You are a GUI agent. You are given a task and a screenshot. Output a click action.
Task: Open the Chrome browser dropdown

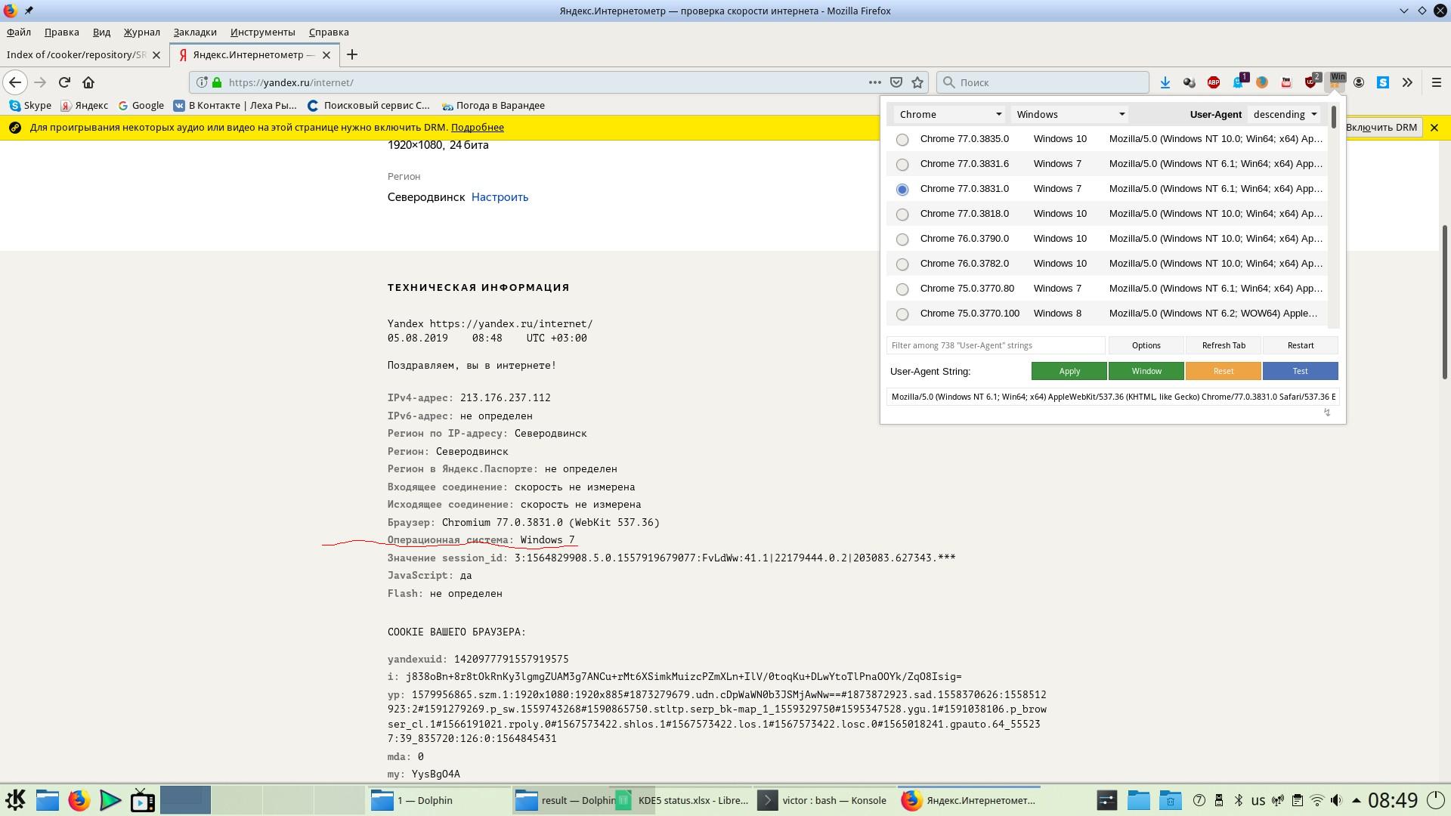950,114
